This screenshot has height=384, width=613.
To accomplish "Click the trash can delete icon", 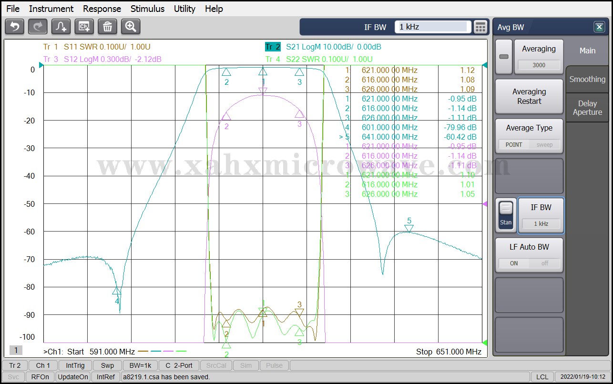I will 107,27.
